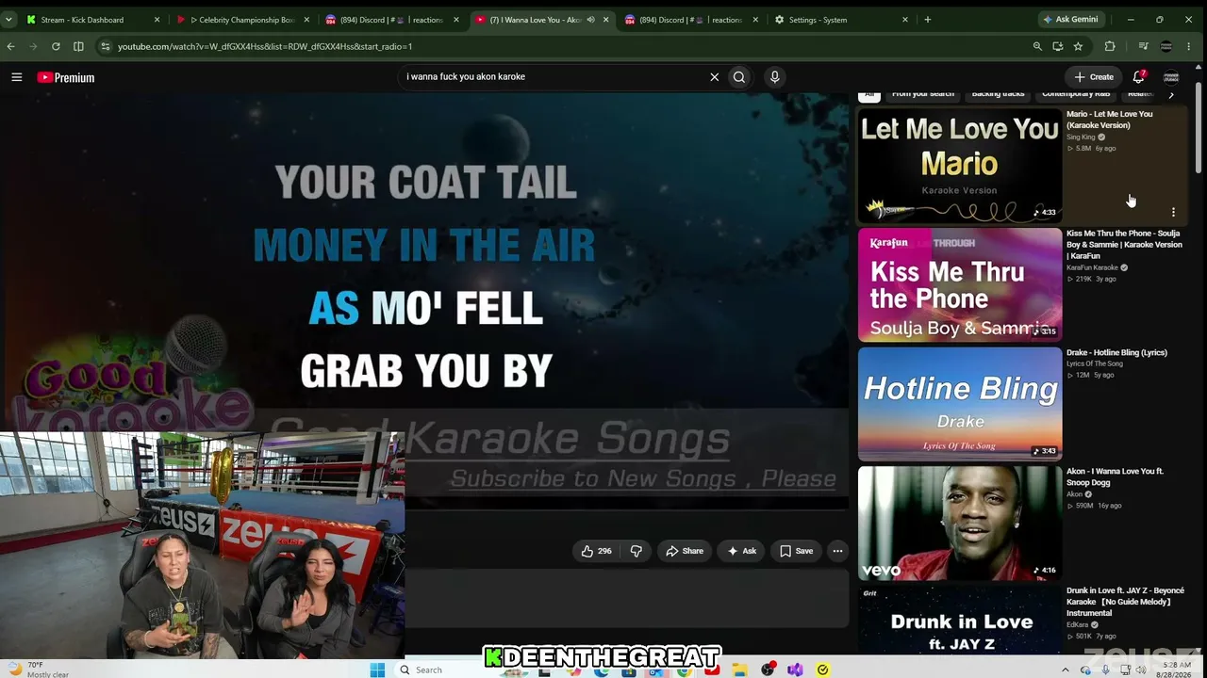Open Akon - I Wanna Love You ft. Snoop Dogg title
This screenshot has height=678, width=1207.
coord(1115,477)
